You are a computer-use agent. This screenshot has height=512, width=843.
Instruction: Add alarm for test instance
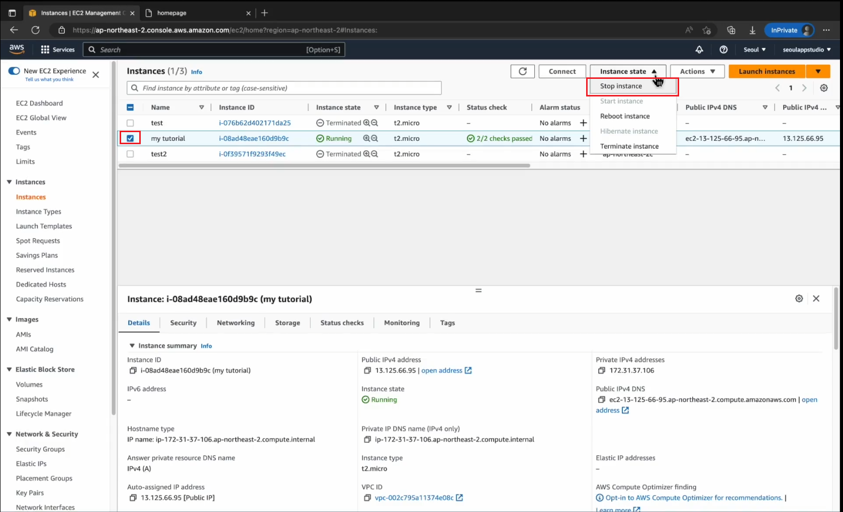coord(583,123)
